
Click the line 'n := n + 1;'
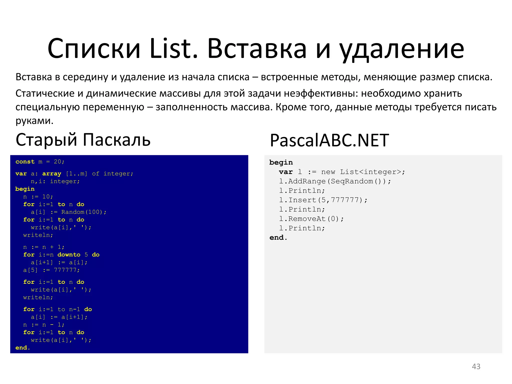click(44, 247)
